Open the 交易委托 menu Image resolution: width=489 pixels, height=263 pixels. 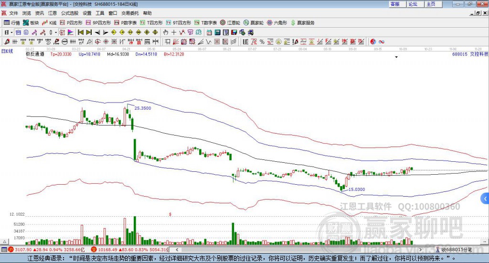coord(130,13)
